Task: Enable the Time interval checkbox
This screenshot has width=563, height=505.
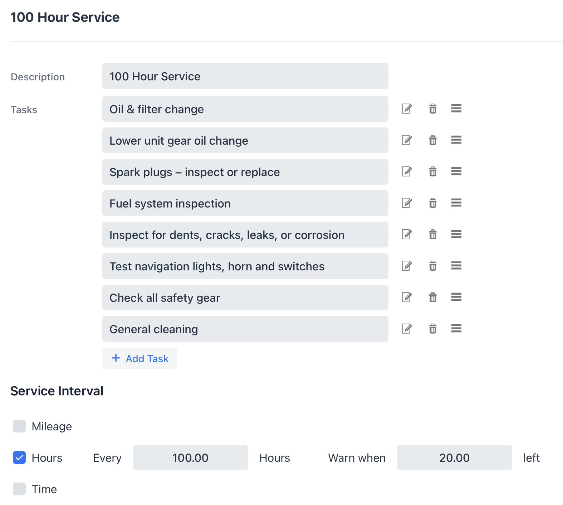Action: pyautogui.click(x=19, y=489)
